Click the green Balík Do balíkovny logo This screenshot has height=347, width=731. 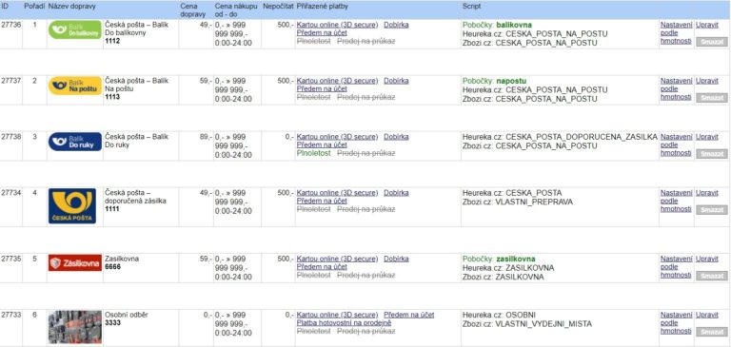pyautogui.click(x=74, y=29)
